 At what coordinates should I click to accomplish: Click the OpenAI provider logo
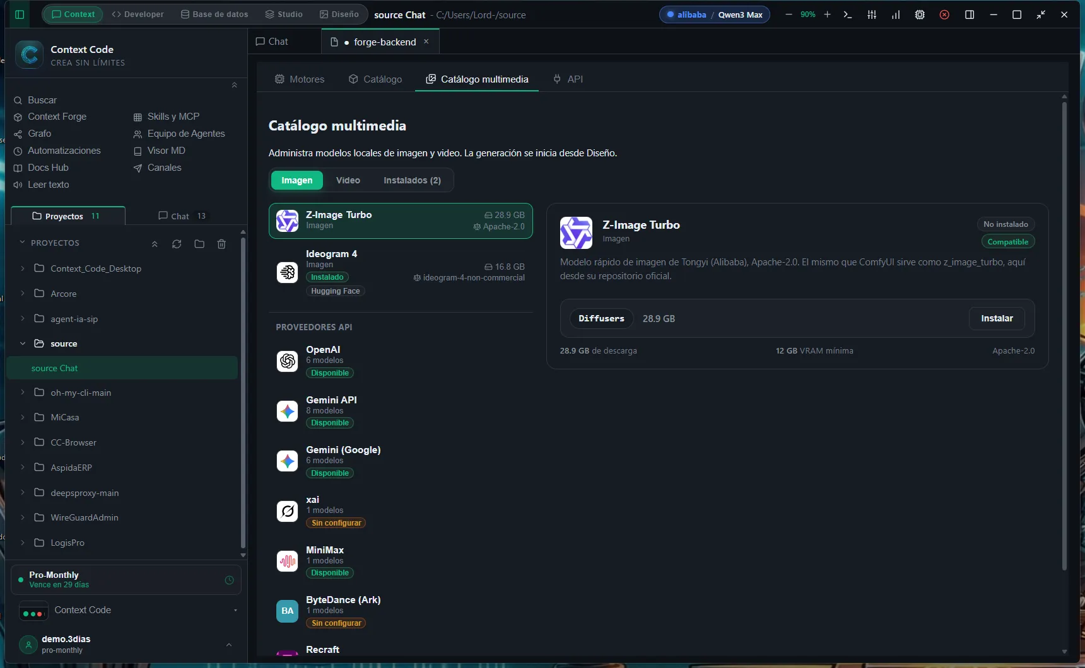(x=287, y=361)
